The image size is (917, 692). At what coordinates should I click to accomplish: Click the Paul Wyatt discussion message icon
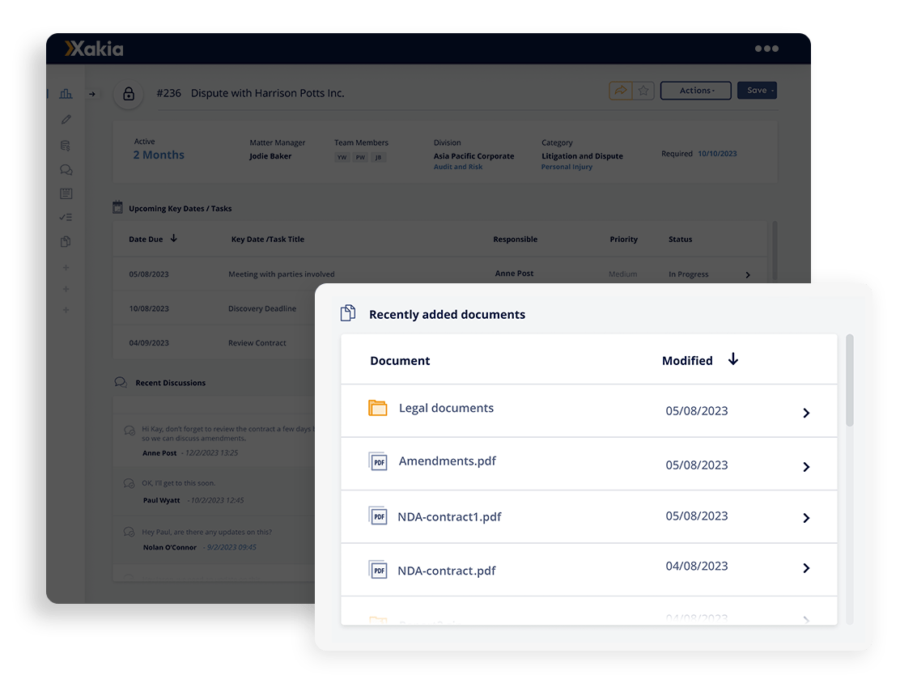tap(129, 483)
